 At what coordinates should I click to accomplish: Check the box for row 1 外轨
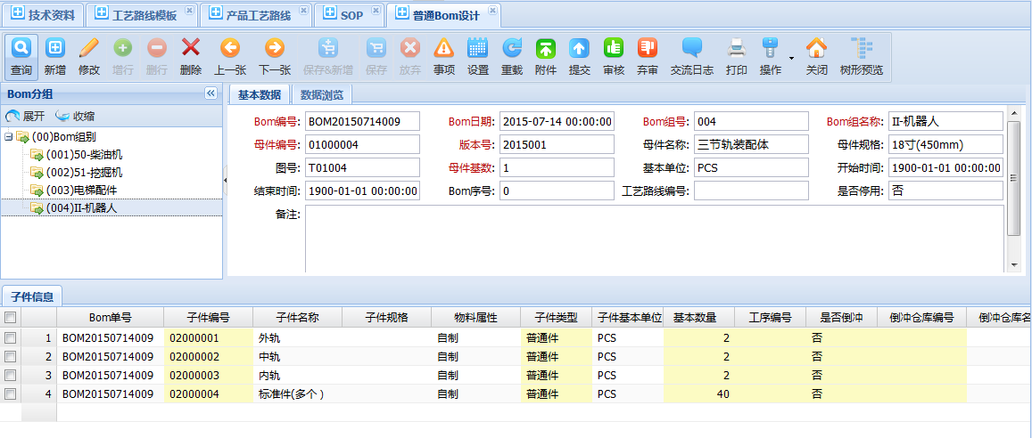coord(10,338)
